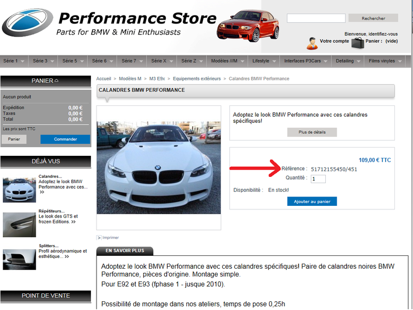Click the Plus de détails button
The image size is (413, 310).
coord(312,132)
